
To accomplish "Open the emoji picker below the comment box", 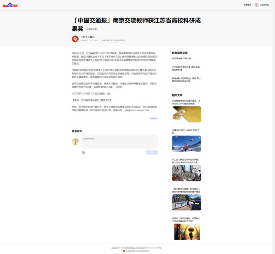I will (x=83, y=152).
